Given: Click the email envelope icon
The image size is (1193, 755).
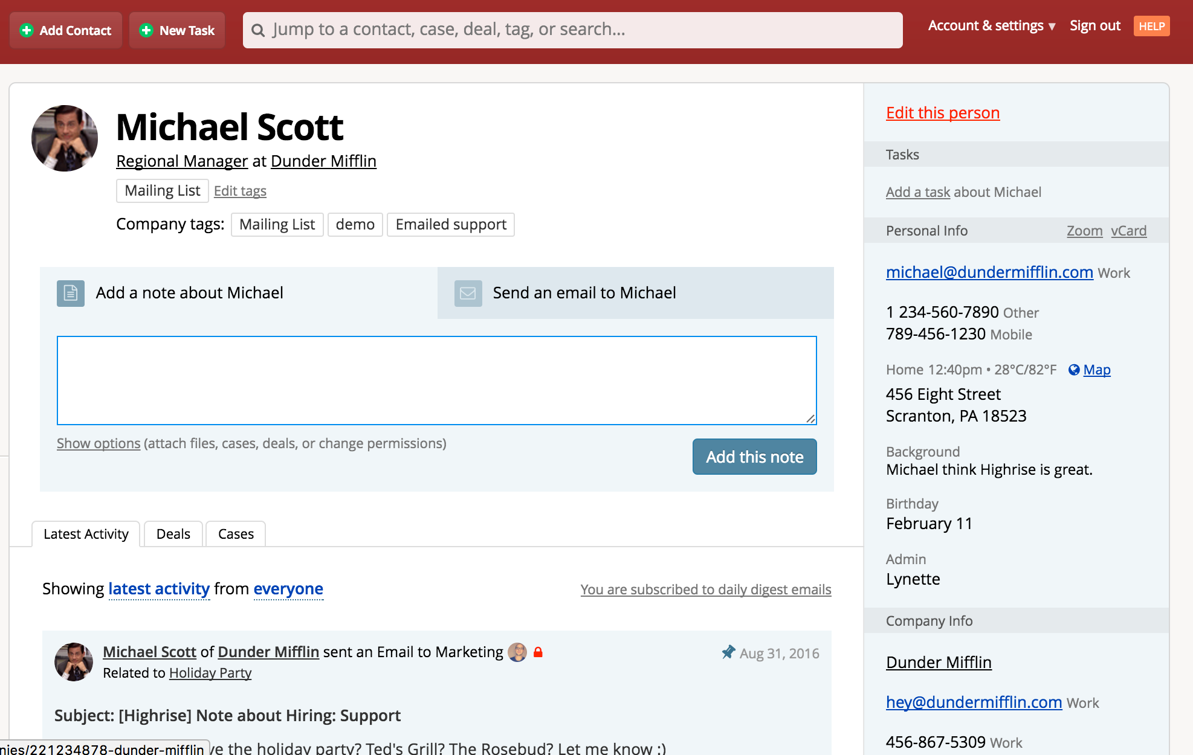Looking at the screenshot, I should coord(468,293).
